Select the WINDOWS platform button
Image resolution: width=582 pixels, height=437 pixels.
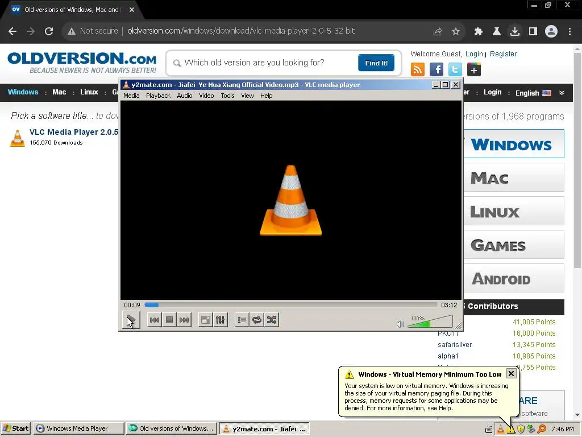(x=514, y=144)
